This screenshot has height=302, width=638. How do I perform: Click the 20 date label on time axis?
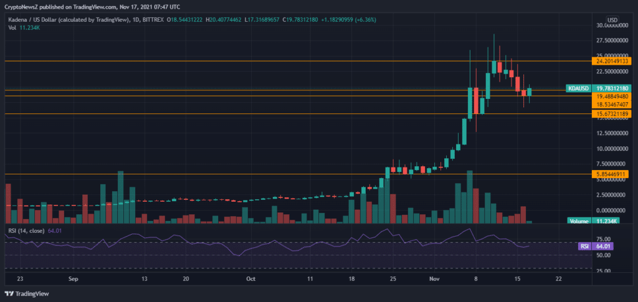186,279
